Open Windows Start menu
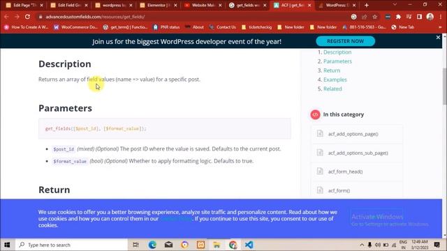 tap(7, 245)
